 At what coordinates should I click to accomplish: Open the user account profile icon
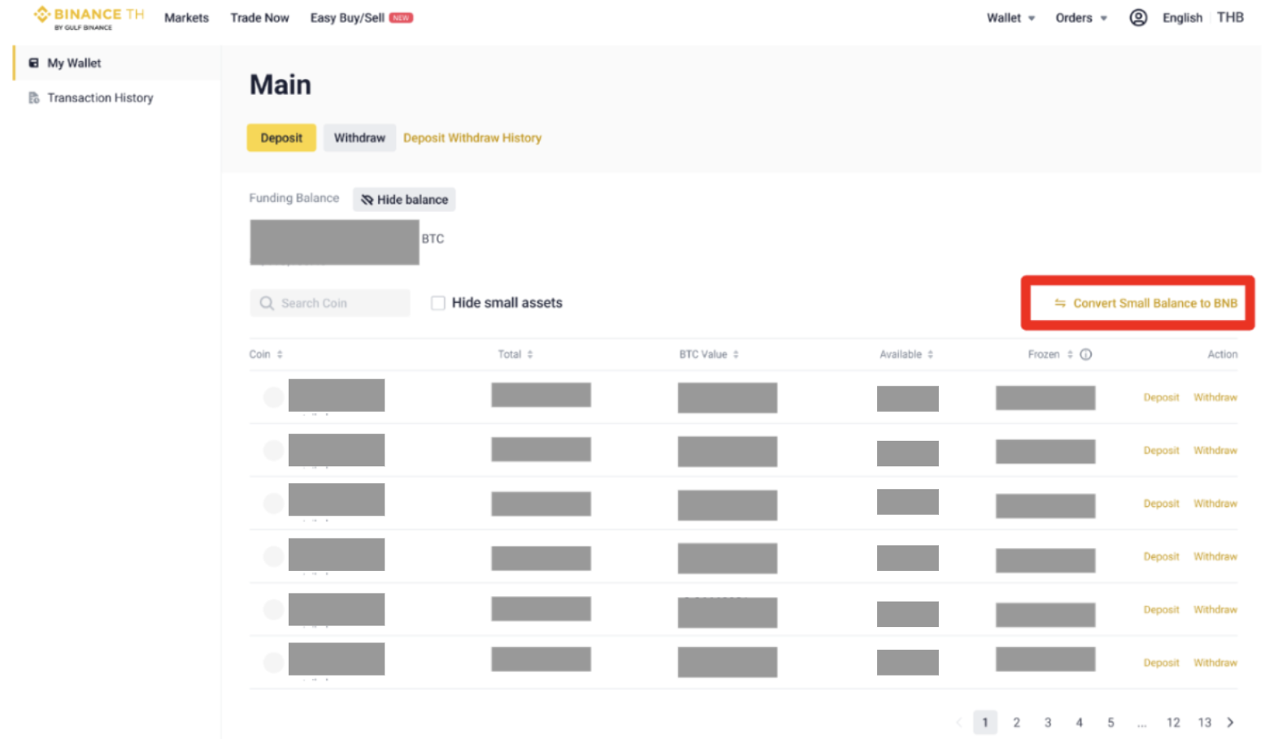[1137, 18]
